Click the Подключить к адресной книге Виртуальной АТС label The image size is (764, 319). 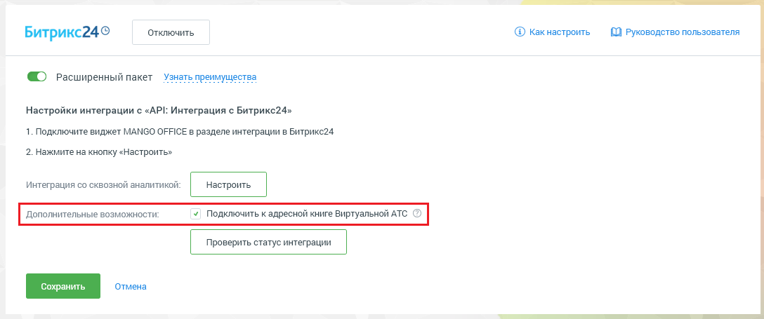(306, 213)
